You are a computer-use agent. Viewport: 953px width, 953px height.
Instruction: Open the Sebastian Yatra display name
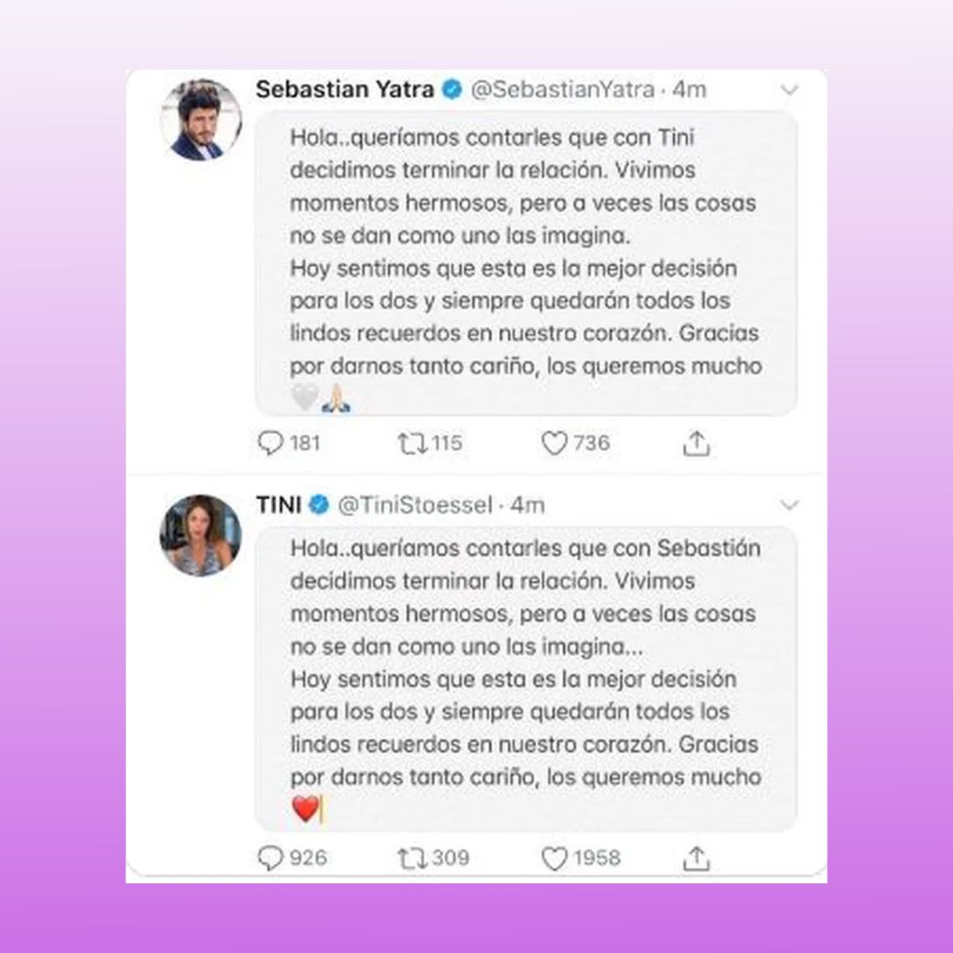(345, 89)
